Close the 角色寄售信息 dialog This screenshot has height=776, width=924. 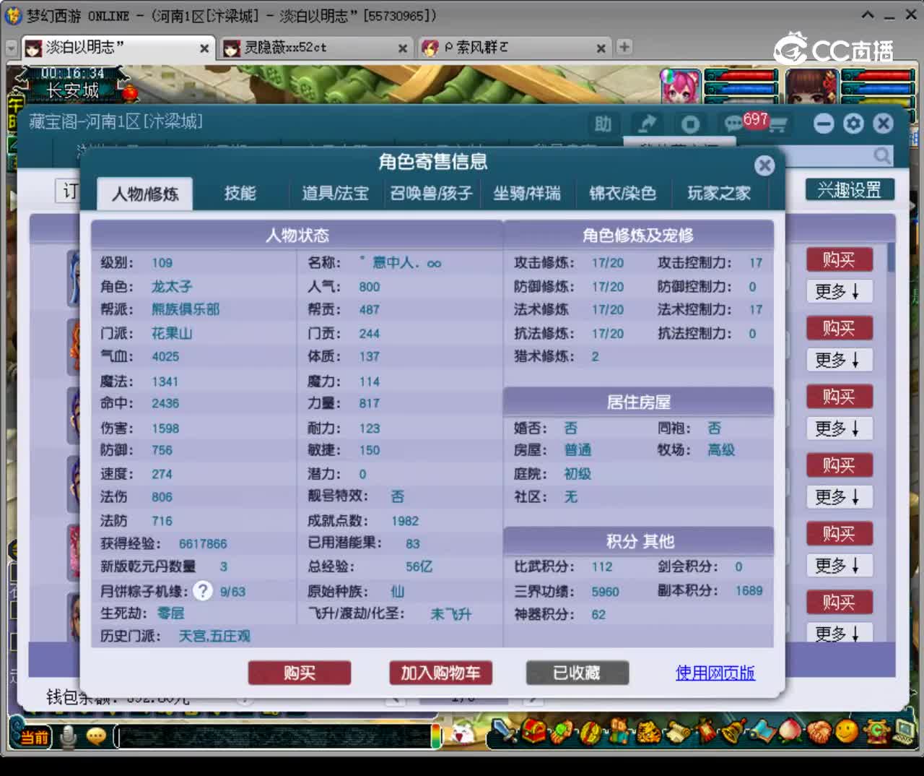(764, 165)
